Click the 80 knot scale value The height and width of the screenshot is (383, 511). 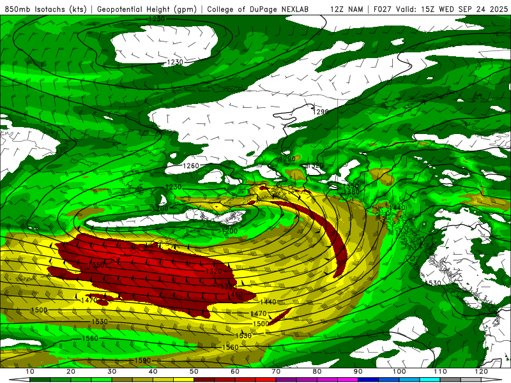[x=317, y=372]
